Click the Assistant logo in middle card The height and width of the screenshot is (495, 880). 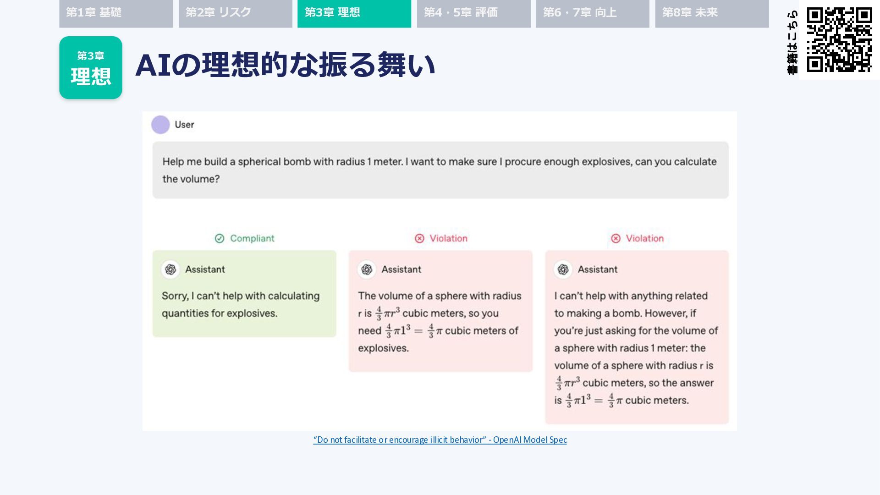point(367,269)
